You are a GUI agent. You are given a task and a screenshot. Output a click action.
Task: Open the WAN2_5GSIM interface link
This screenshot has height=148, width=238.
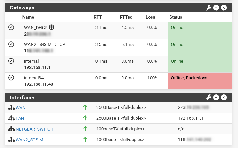pos(29,140)
